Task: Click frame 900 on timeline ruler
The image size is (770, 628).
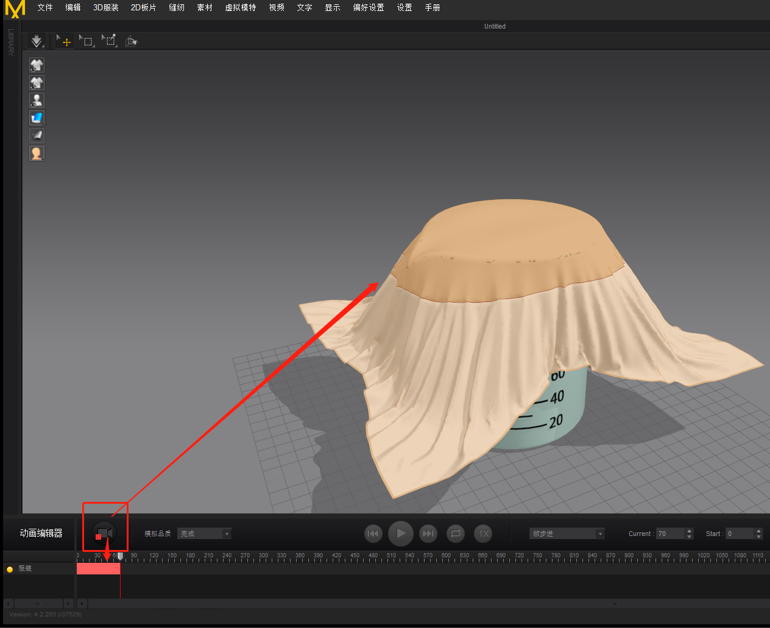Action: 629,556
